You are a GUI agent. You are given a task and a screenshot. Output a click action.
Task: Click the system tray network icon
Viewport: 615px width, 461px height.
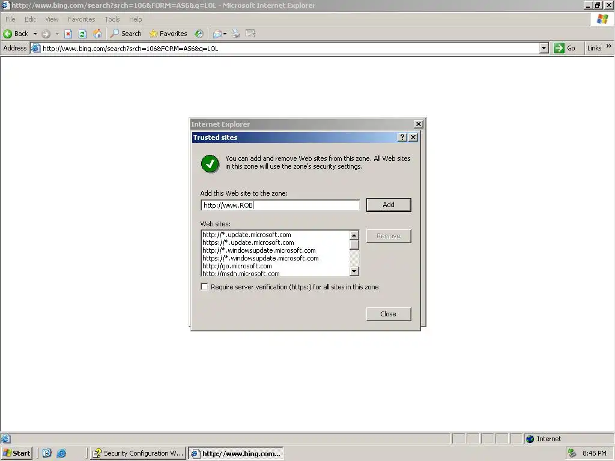572,453
